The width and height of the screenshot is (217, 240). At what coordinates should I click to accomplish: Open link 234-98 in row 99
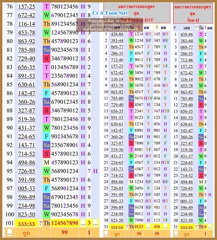[x=27, y=206]
